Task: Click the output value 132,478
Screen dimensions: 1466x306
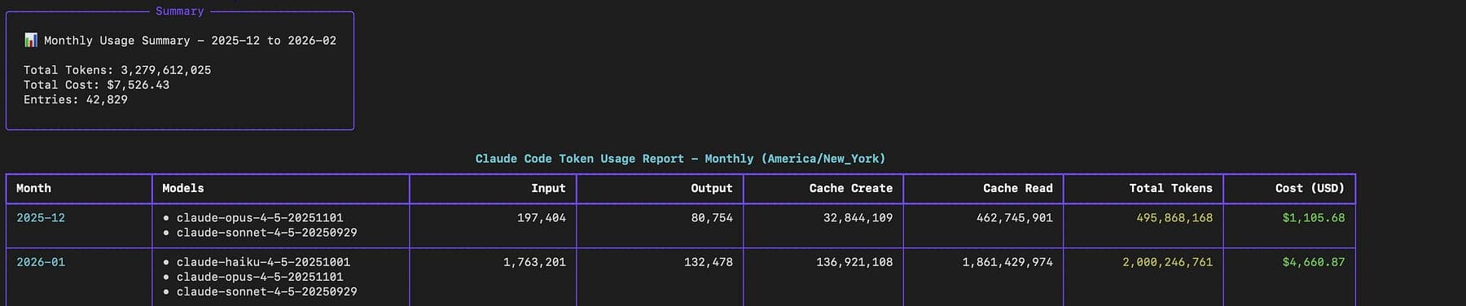Action: [x=709, y=262]
